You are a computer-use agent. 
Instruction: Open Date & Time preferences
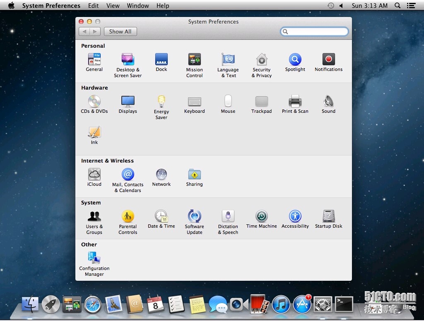tap(161, 219)
